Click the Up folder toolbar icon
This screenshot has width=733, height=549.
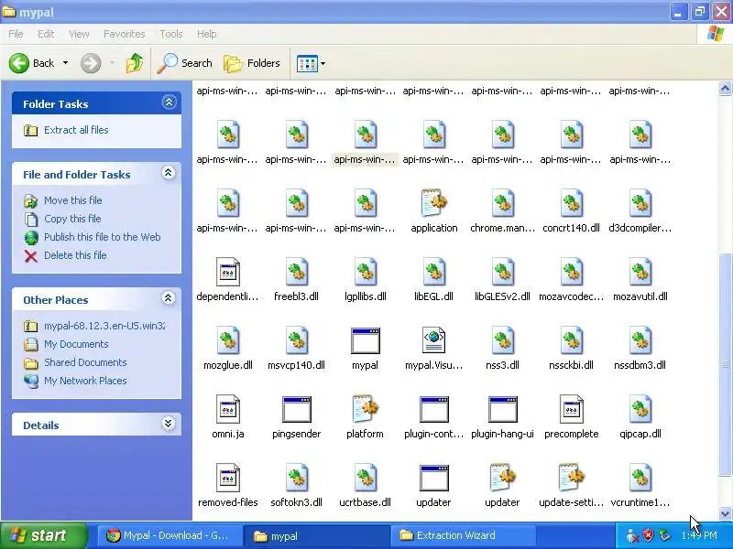[135, 63]
